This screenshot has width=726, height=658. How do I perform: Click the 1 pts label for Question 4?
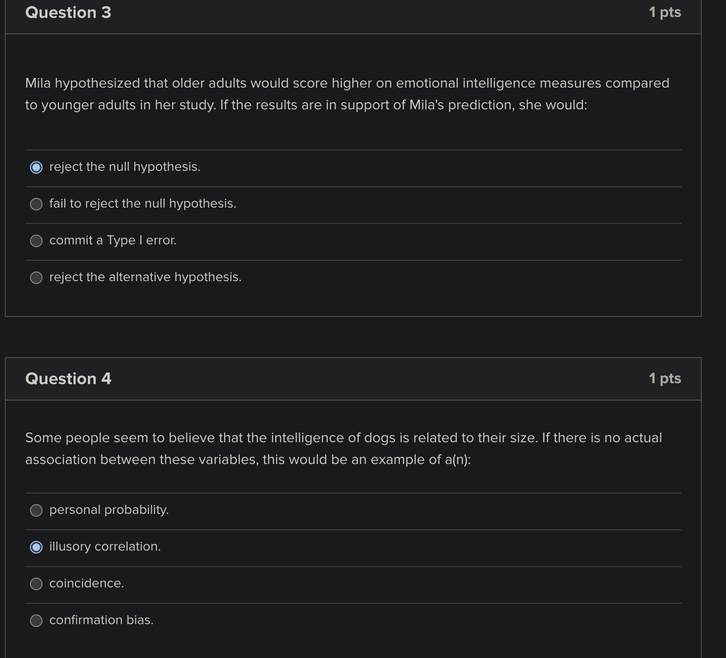(x=665, y=379)
